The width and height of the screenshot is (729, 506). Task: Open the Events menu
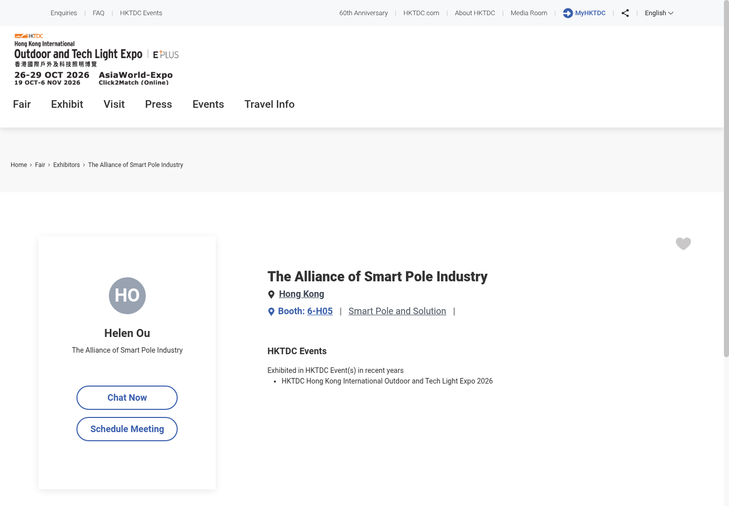click(208, 104)
